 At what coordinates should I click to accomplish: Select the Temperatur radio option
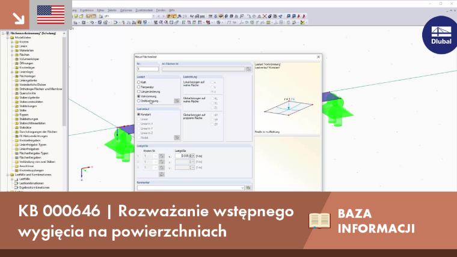(x=139, y=87)
